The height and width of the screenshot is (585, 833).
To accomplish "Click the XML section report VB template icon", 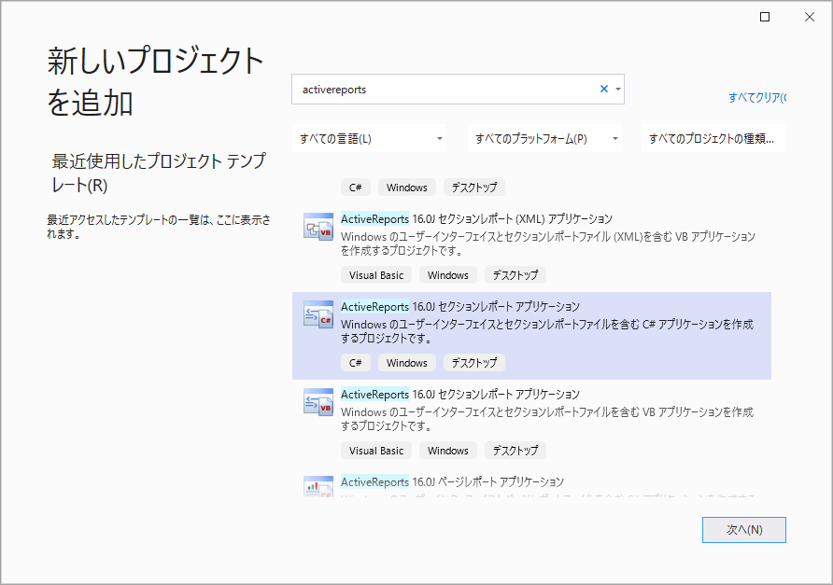I will click(x=318, y=228).
